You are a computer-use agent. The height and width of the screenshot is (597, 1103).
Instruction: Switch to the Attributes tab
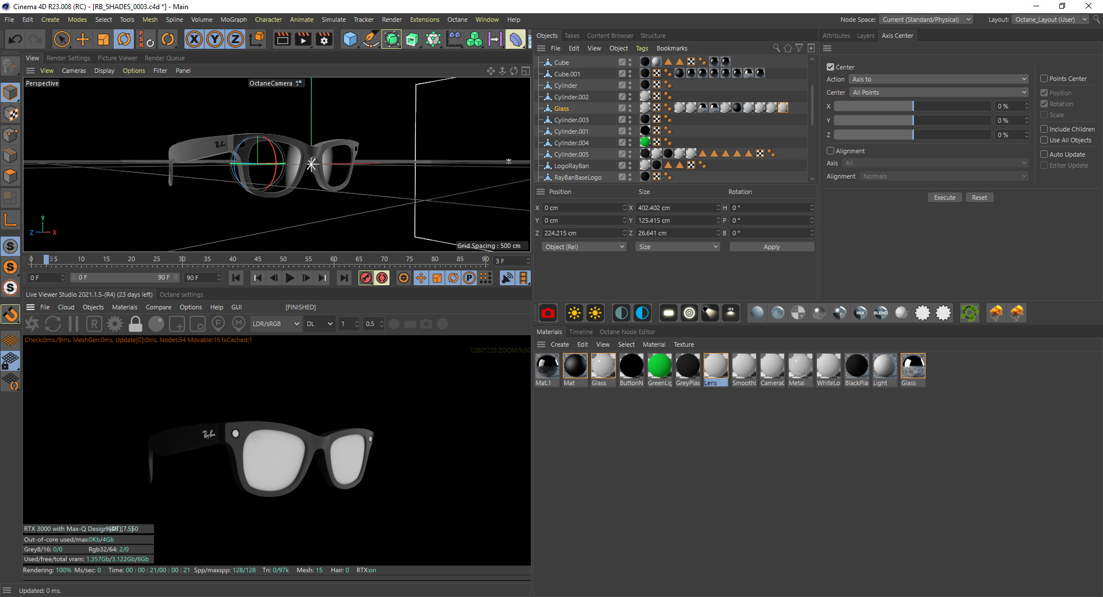[836, 36]
